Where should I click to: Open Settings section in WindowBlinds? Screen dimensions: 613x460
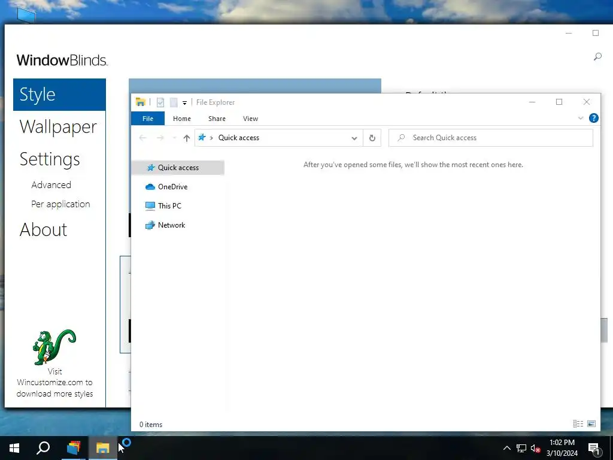click(x=50, y=159)
